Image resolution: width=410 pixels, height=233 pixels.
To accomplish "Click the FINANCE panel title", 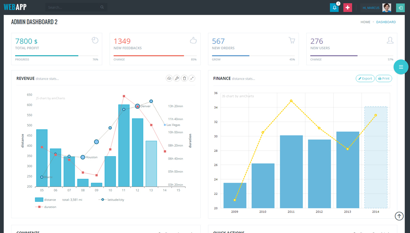I will click(x=222, y=78).
